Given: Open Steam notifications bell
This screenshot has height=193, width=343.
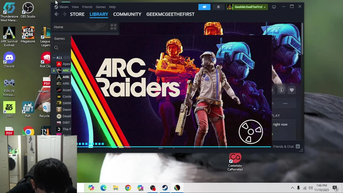Looking at the screenshot, I should coord(218,7).
